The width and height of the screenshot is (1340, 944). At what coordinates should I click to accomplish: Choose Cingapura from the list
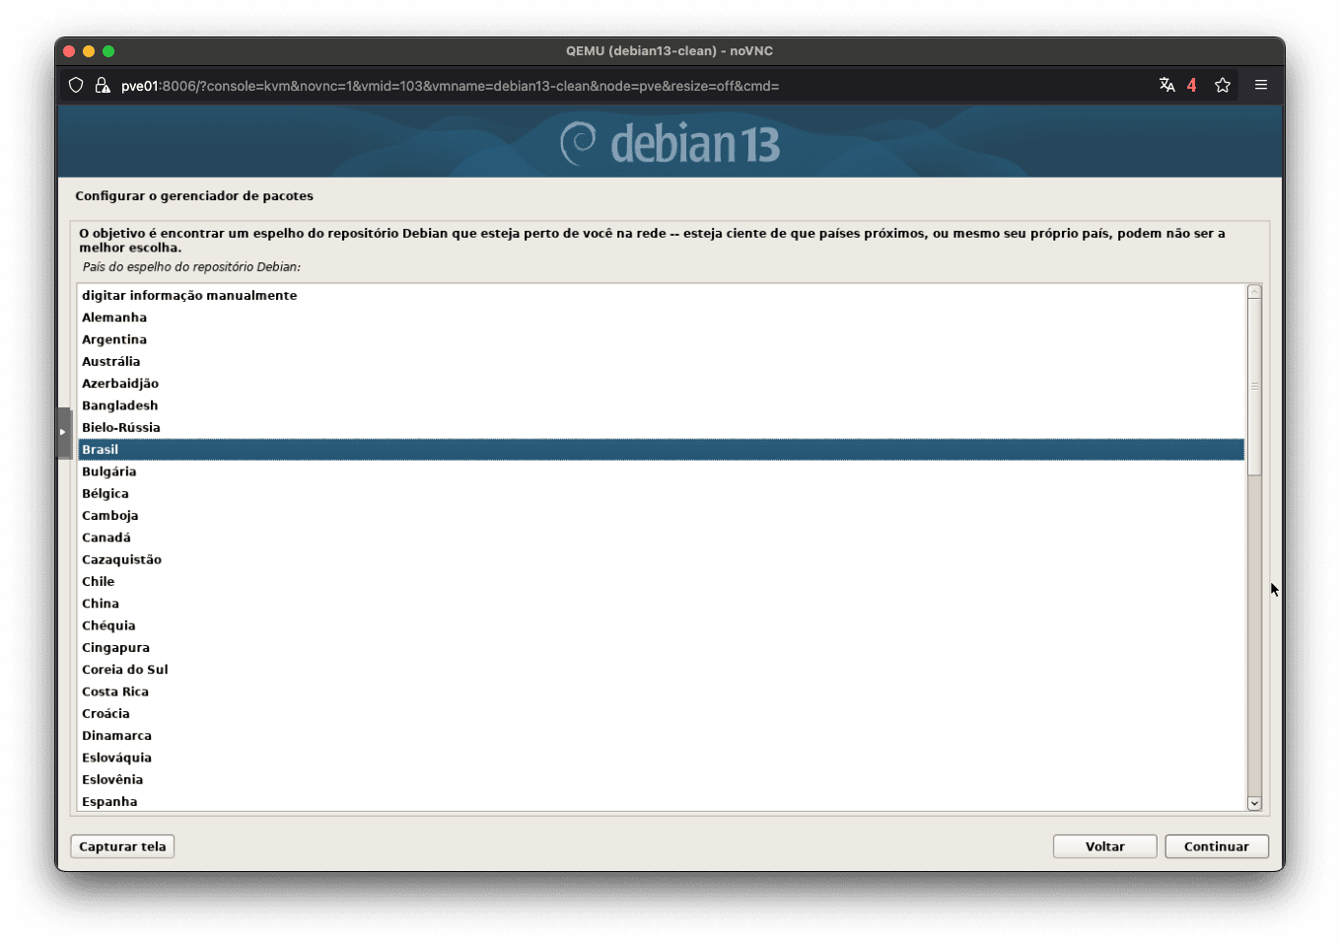[661, 648]
